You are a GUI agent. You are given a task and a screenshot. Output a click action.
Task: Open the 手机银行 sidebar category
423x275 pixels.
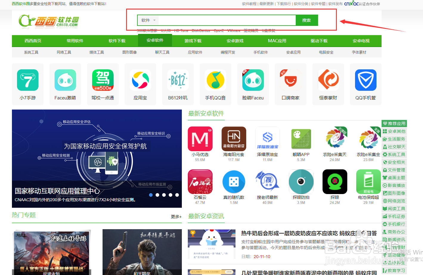394,224
